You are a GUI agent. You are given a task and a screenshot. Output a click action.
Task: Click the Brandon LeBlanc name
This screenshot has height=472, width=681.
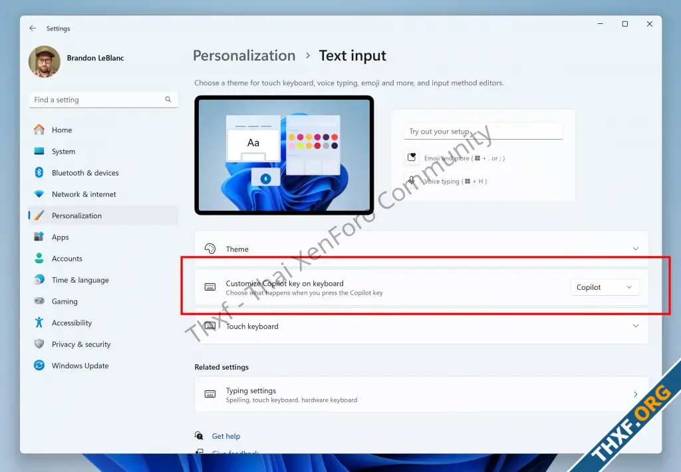click(x=96, y=58)
